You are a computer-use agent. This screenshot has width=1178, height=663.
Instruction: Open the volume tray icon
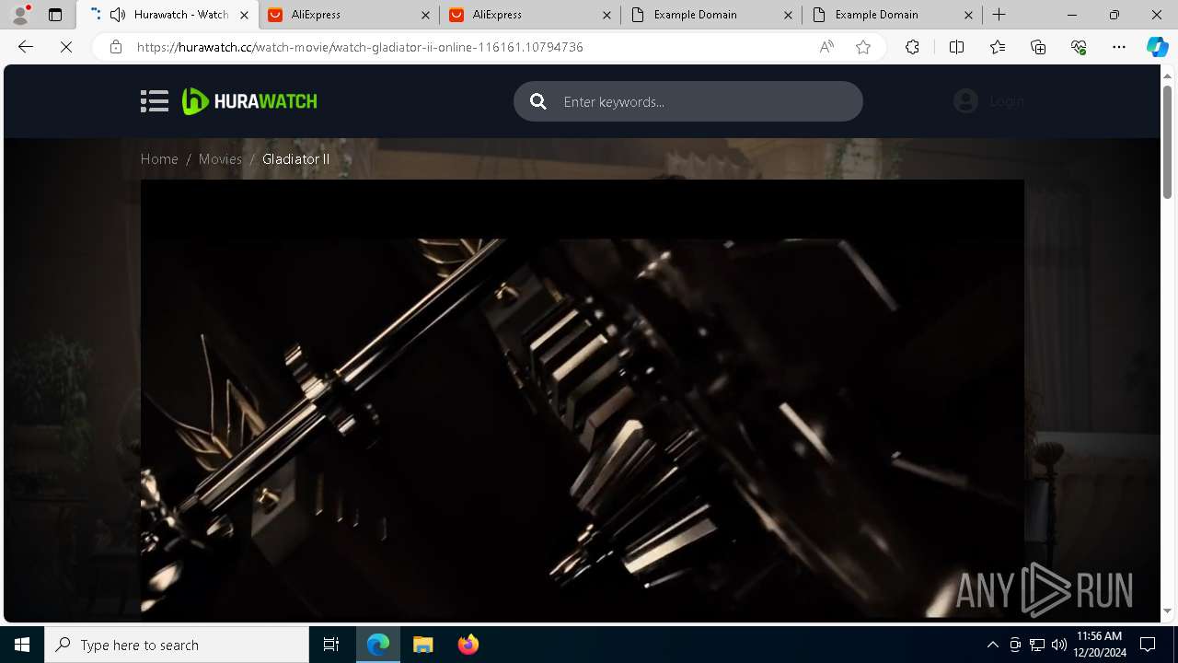(1058, 645)
